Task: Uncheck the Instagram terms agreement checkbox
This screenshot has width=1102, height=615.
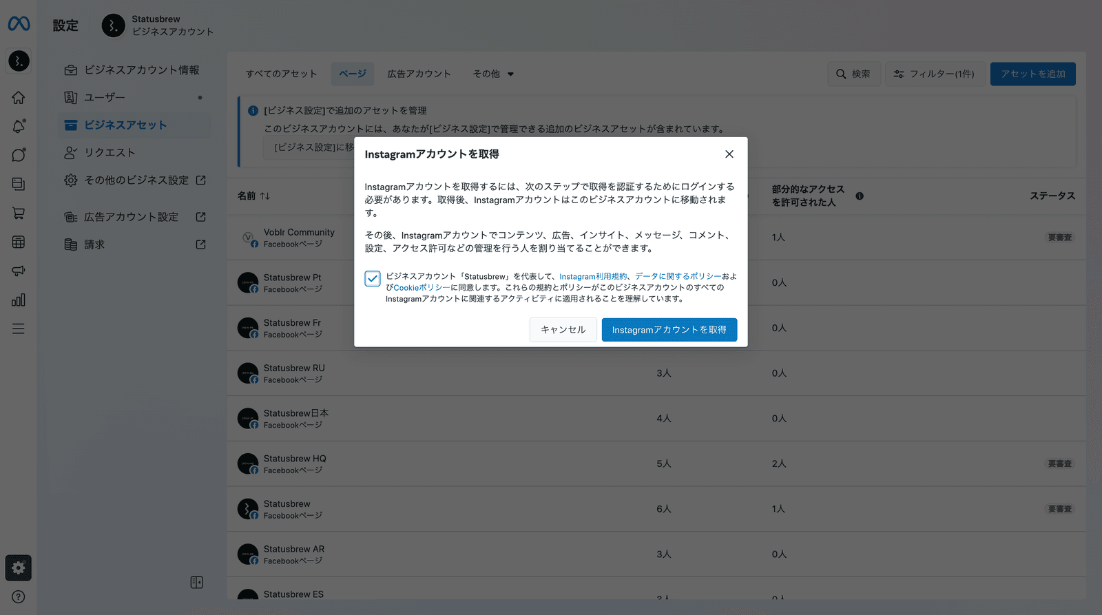Action: [373, 278]
